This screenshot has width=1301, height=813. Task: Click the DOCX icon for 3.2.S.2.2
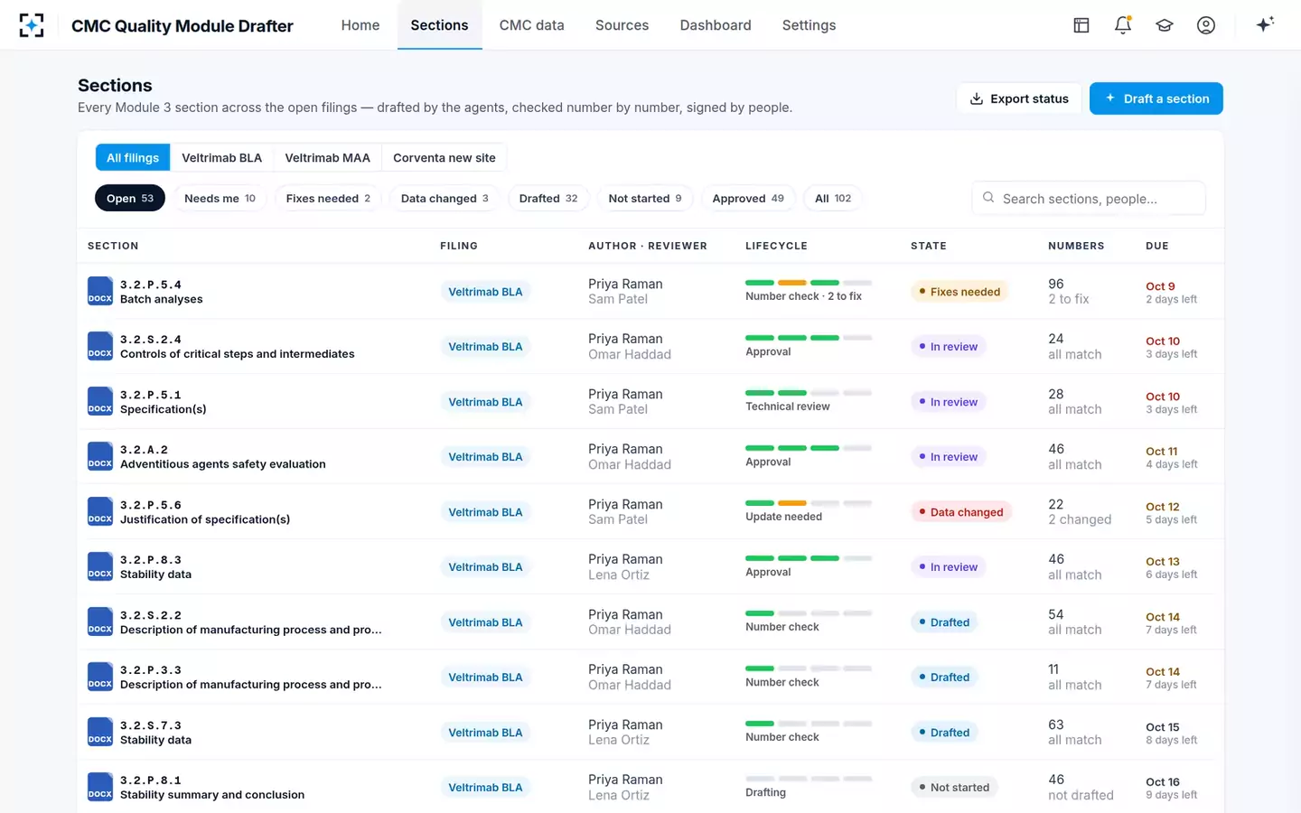click(100, 621)
